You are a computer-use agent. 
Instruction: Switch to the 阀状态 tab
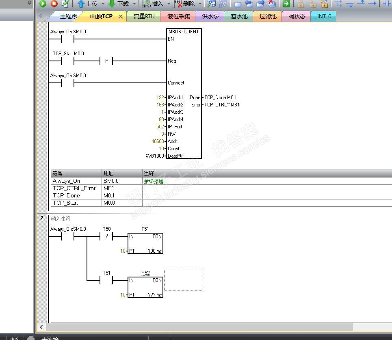pos(297,16)
